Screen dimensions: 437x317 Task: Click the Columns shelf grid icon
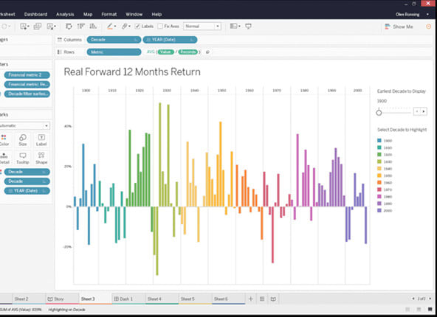[x=60, y=40]
